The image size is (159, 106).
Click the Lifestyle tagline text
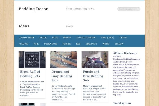pos(69,26)
